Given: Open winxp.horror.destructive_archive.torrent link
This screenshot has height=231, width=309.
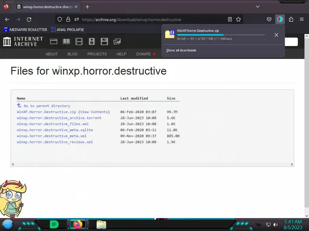Looking at the screenshot, I should (59, 118).
